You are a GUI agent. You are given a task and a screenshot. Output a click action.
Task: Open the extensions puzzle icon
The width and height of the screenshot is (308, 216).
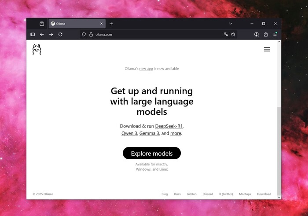point(266,34)
